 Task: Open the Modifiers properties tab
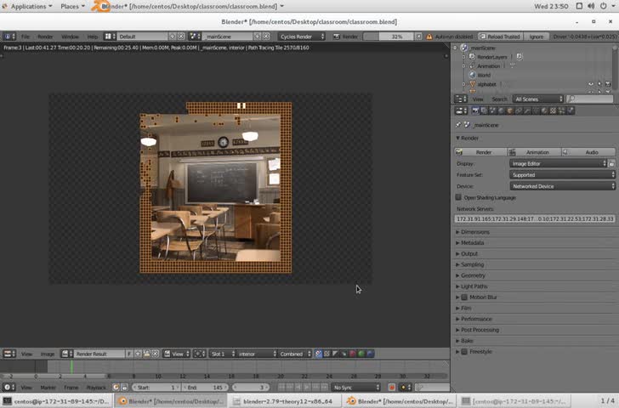pos(526,110)
